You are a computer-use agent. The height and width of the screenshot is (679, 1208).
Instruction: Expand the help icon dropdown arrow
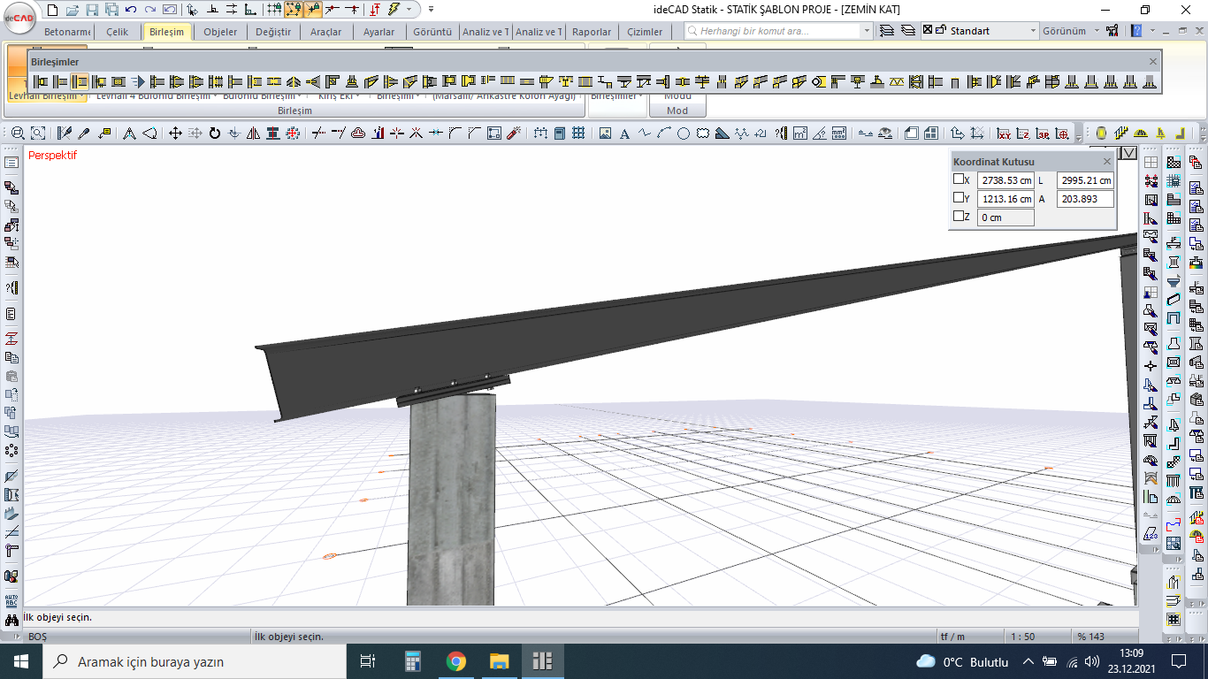1153,31
